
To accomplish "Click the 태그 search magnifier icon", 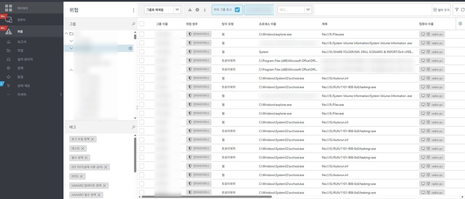I will (x=133, y=127).
